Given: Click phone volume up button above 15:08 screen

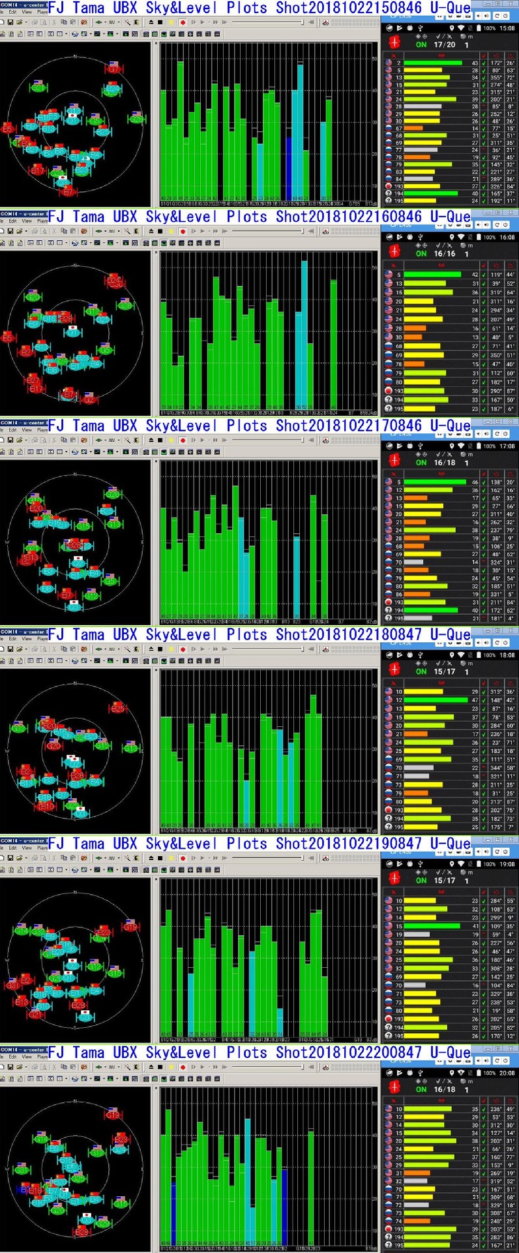Looking at the screenshot, I should tap(486, 16).
